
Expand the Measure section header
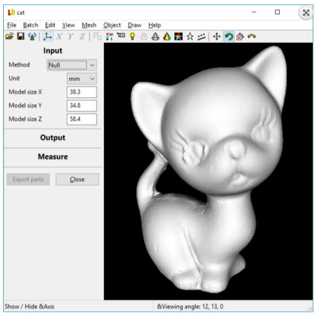point(53,156)
